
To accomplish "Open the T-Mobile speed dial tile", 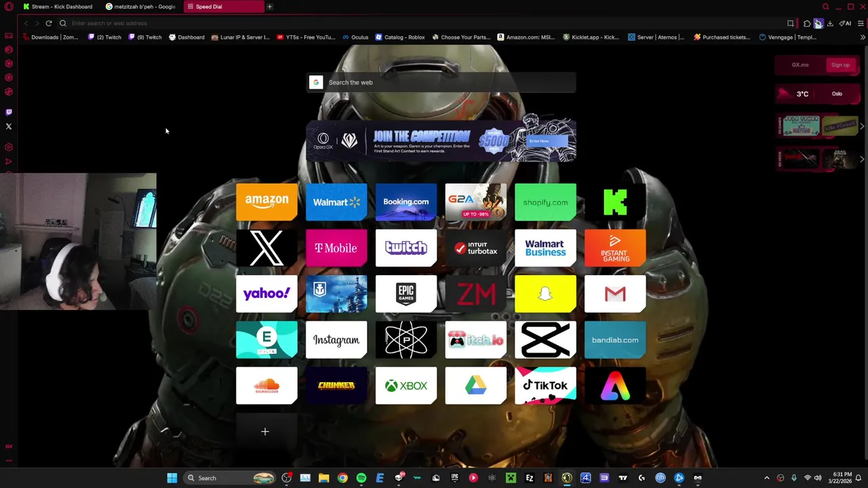I will point(336,248).
